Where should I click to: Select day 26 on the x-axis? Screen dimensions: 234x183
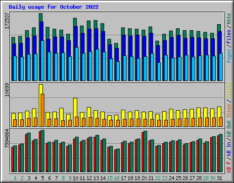tap(185, 178)
